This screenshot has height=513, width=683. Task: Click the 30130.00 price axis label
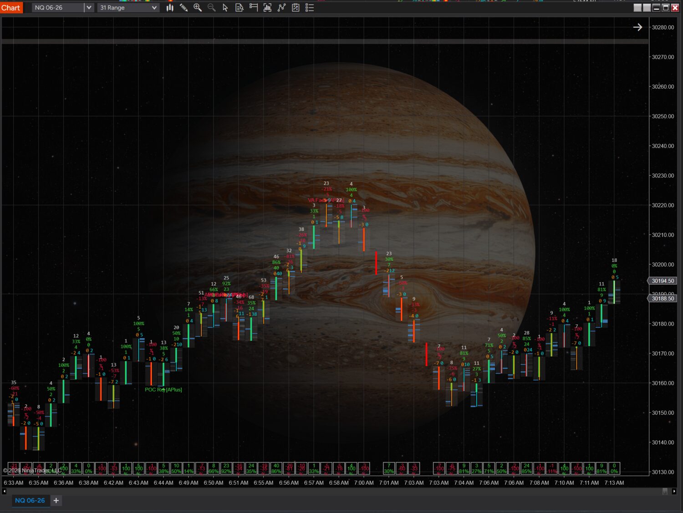663,472
